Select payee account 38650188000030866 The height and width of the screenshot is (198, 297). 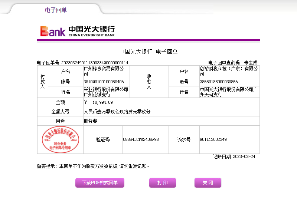[x=219, y=82]
